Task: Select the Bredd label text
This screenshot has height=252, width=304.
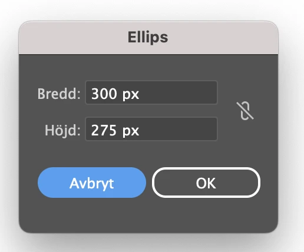Action: point(59,94)
